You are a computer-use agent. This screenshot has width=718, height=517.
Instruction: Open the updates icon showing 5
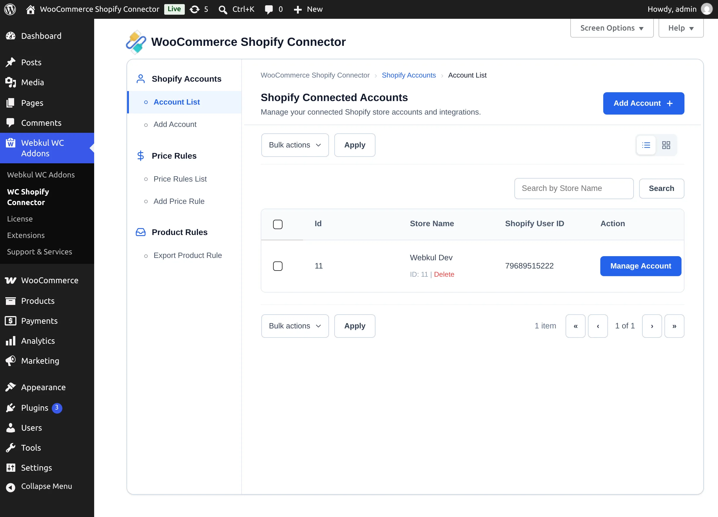(195, 9)
